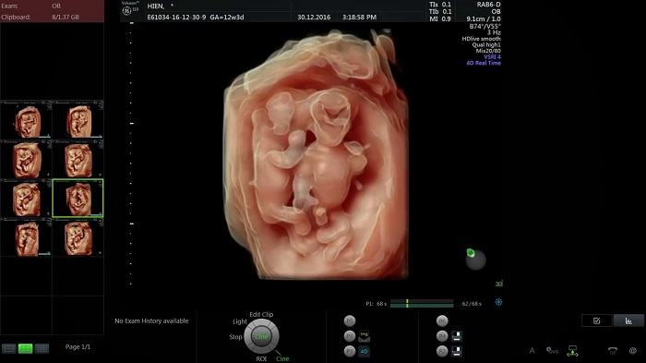Viewport: 646px width, 363px height.
Task: Click the green network transfer icon
Action: tap(572, 351)
